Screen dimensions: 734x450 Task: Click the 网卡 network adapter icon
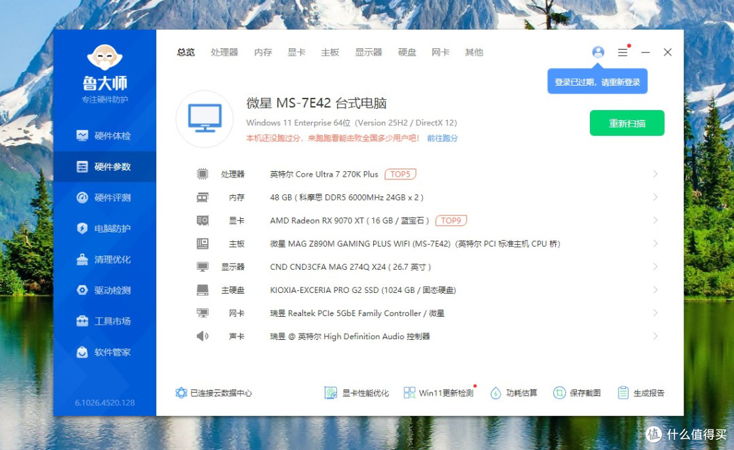point(203,313)
